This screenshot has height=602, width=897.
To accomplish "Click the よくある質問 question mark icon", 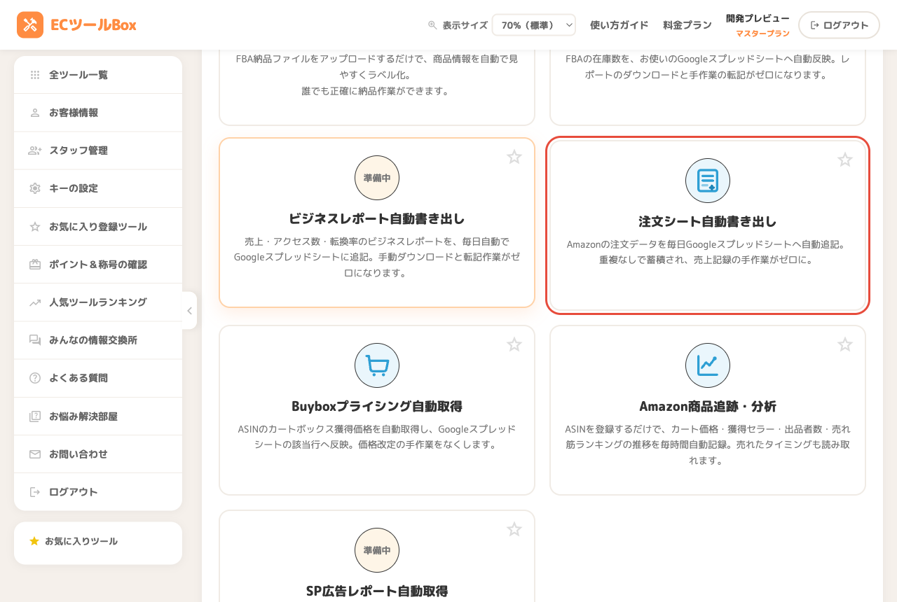I will (x=35, y=378).
